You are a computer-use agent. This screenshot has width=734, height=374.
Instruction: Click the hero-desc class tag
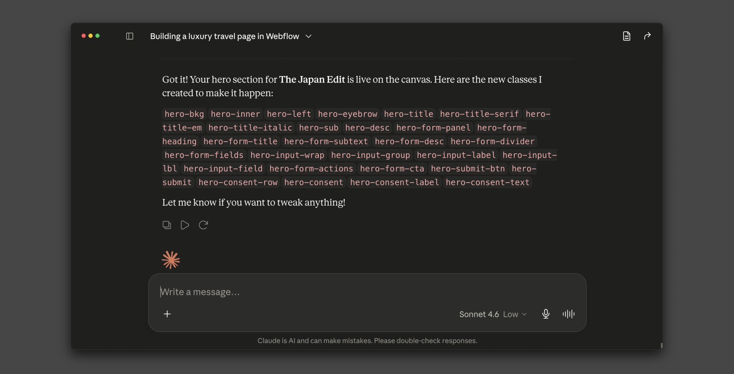click(x=367, y=128)
